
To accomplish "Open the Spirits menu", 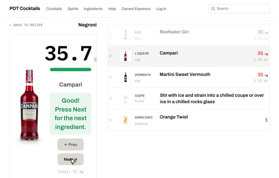I will 73,9.
